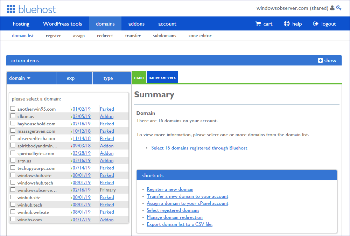Open the domains menu
Image resolution: width=350 pixels, height=236 pixels.
[105, 24]
